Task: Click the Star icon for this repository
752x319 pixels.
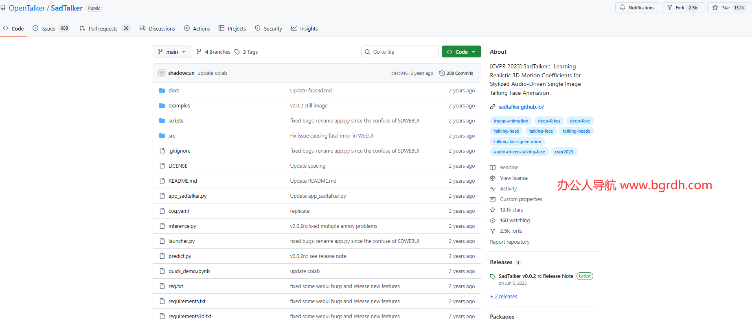Action: 715,8
